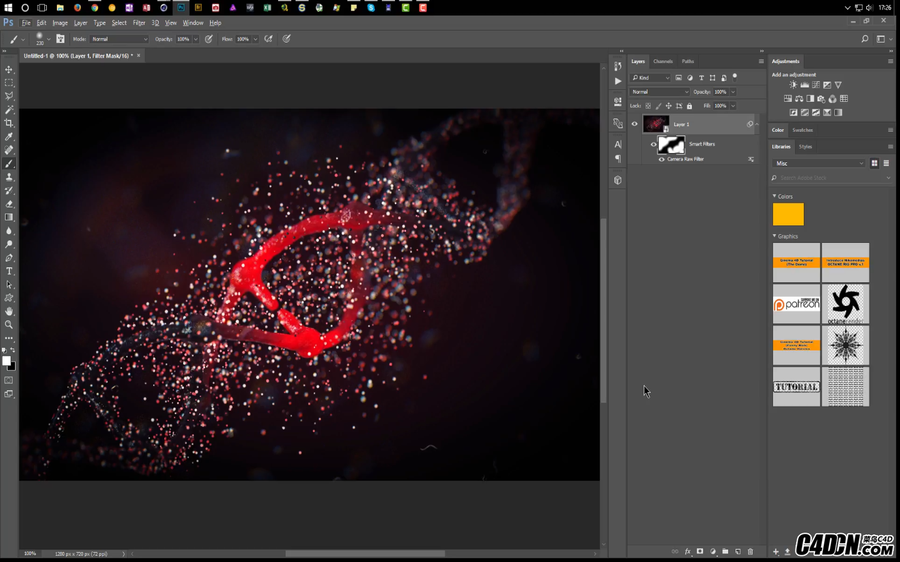Collapse the Colors section in Libraries

click(x=774, y=196)
